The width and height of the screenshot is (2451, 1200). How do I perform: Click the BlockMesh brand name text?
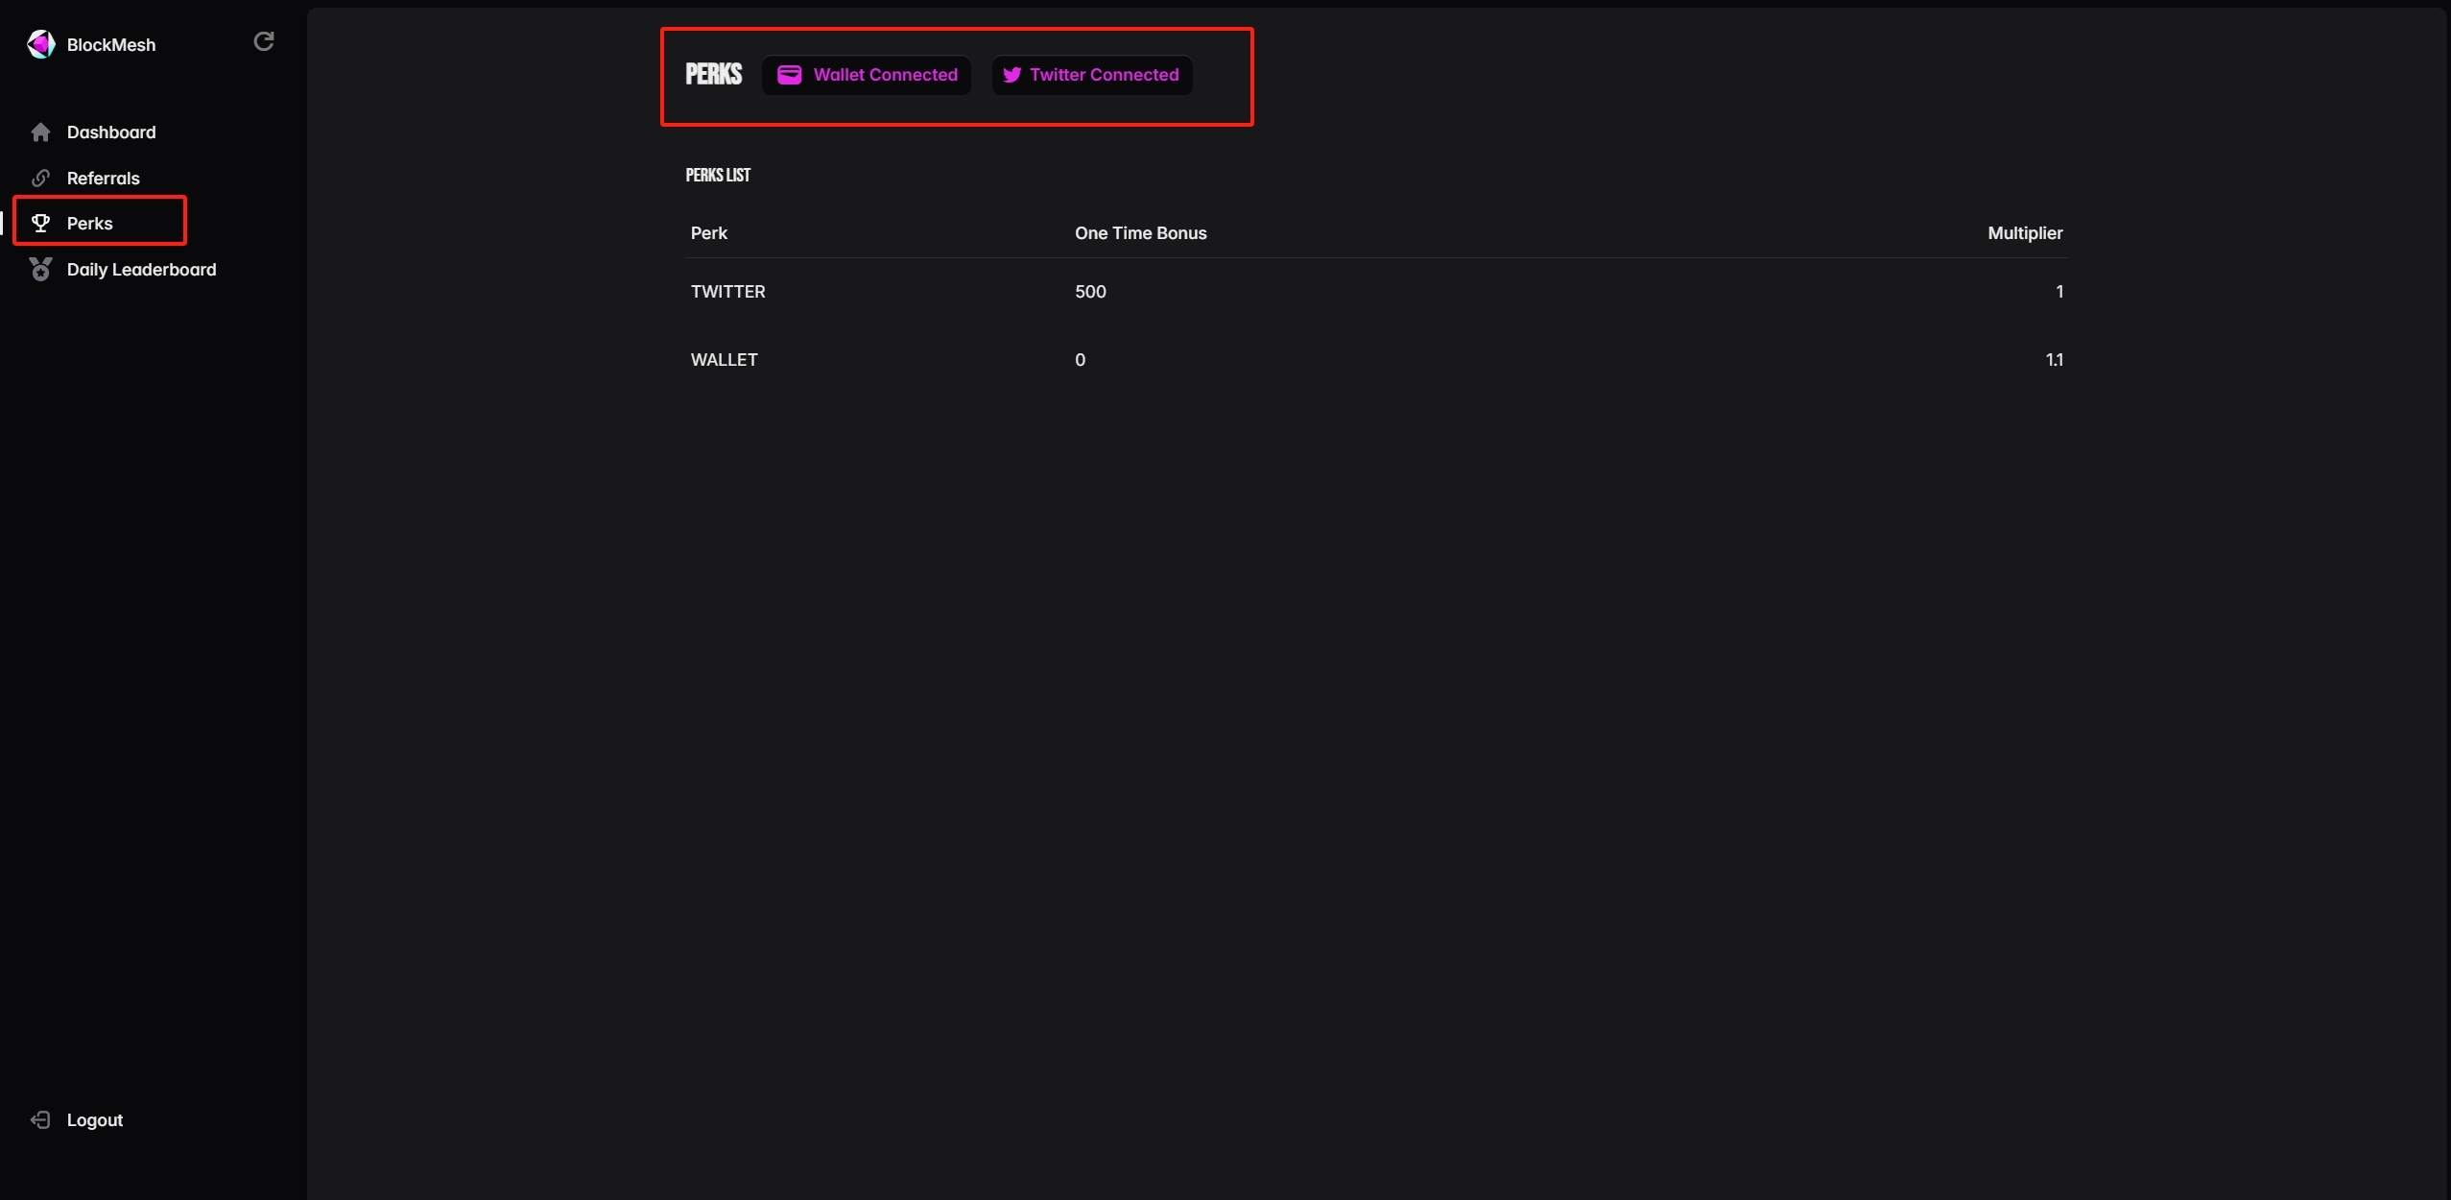[x=111, y=45]
